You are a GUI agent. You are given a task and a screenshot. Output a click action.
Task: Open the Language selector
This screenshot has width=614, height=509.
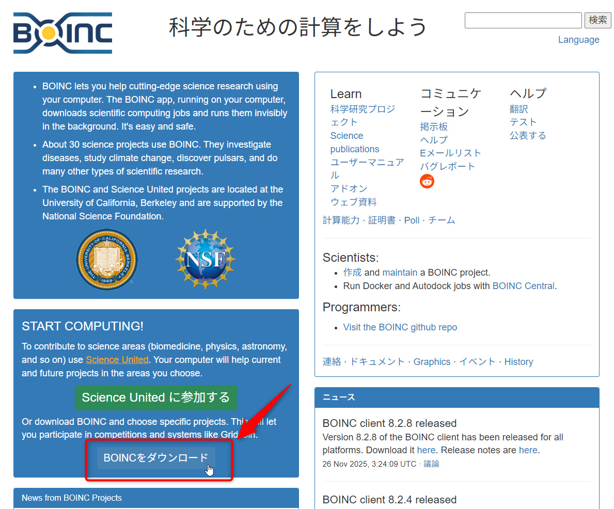coord(579,39)
